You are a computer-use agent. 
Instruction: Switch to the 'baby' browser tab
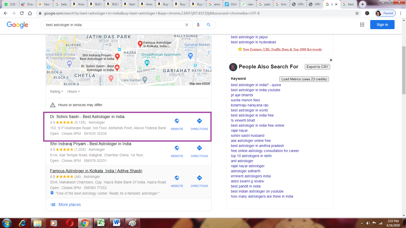[x=62, y=4]
